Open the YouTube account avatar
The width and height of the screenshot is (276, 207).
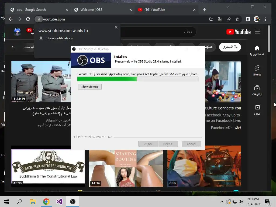[x=17, y=32]
